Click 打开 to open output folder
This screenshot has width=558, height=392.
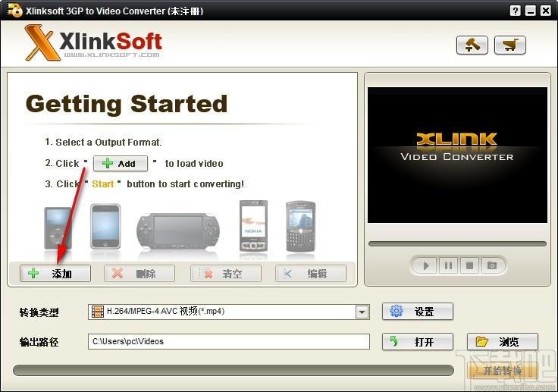[x=418, y=342]
